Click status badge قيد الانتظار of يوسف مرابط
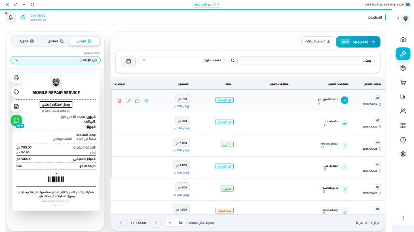 224,211
